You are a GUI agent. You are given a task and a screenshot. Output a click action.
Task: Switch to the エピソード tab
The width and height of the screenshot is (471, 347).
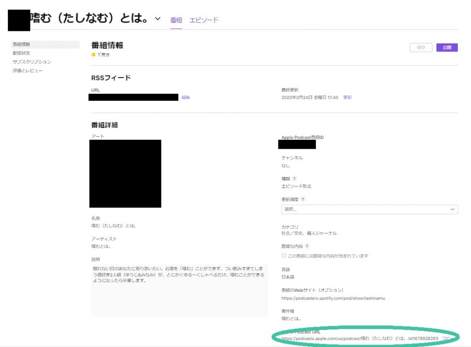(204, 20)
